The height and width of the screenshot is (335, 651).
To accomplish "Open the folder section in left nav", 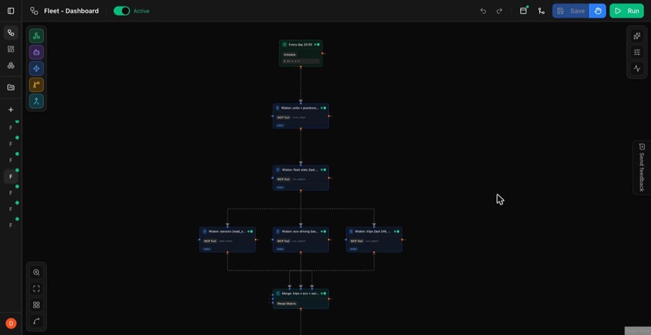I will point(11,87).
